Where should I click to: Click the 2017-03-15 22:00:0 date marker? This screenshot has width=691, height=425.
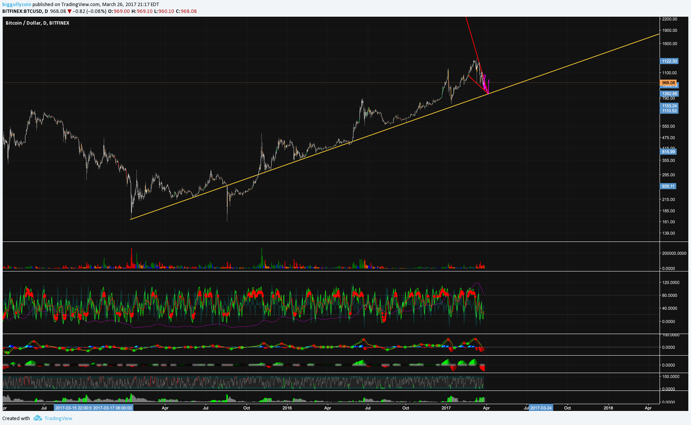pos(73,408)
